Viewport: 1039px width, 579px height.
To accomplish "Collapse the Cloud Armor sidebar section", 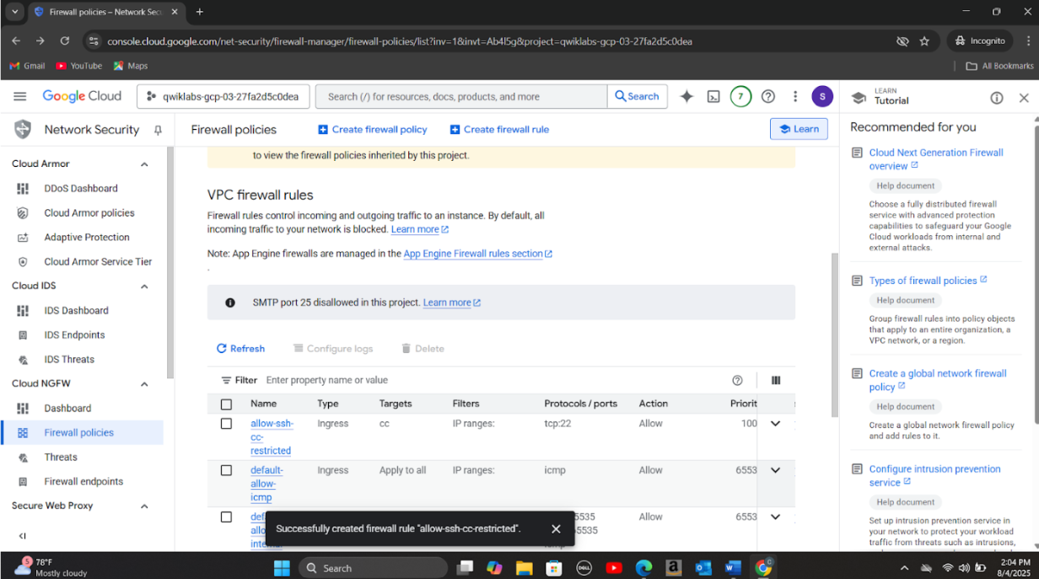I will 144,164.
